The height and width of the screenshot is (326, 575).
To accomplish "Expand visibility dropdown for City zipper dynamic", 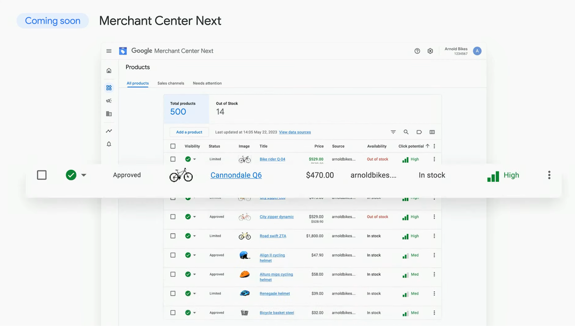I will tap(194, 217).
